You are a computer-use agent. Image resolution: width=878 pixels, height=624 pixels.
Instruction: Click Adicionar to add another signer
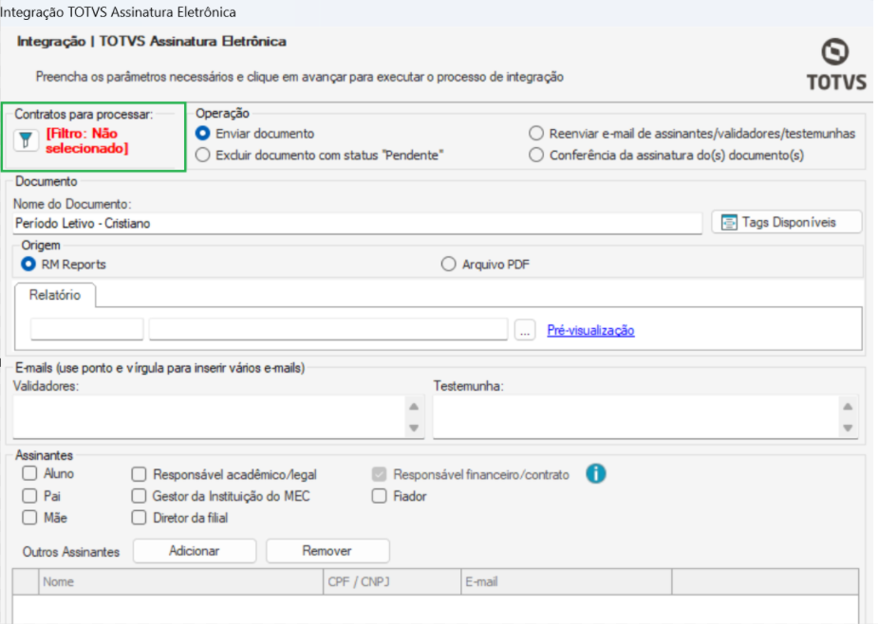195,551
